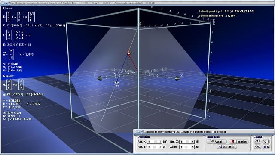275x155 pixels.
Task: Click the Zoom slider's right arrow
Action: [x=192, y=147]
